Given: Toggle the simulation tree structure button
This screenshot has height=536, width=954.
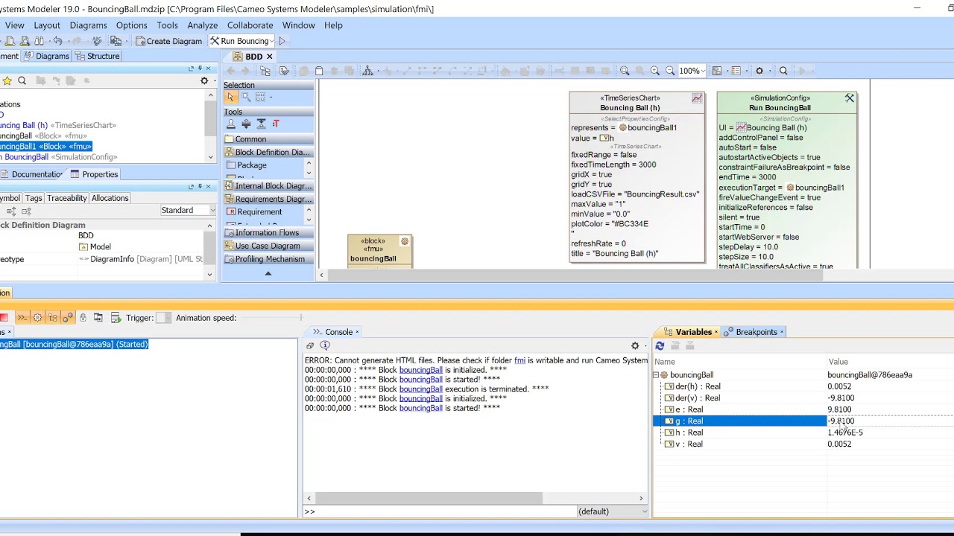Looking at the screenshot, I should [x=52, y=318].
